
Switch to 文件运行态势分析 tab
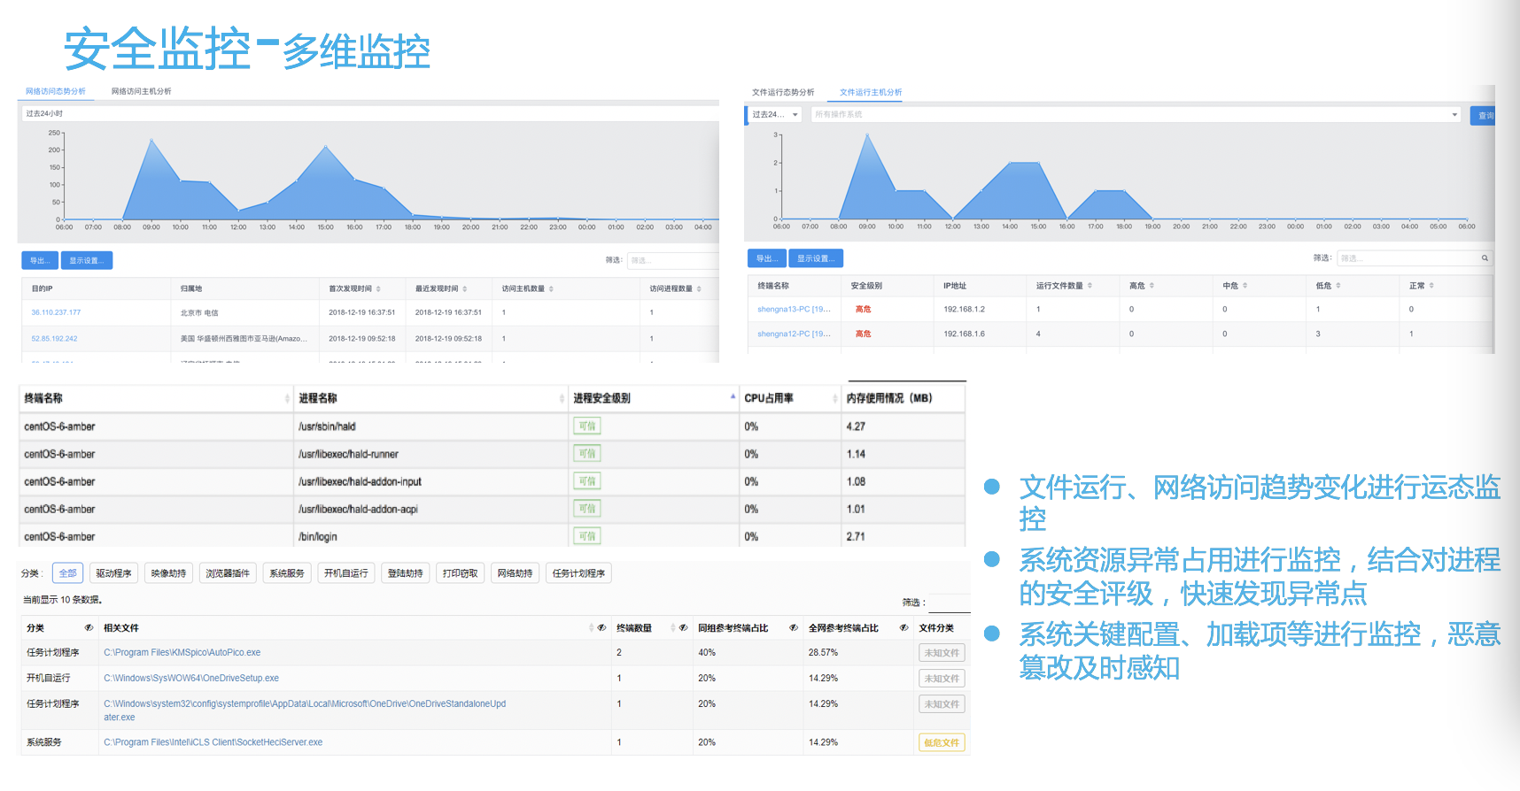pyautogui.click(x=783, y=92)
